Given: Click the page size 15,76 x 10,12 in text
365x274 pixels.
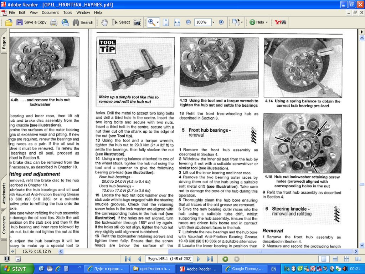Looking at the screenshot, I should (37, 252).
